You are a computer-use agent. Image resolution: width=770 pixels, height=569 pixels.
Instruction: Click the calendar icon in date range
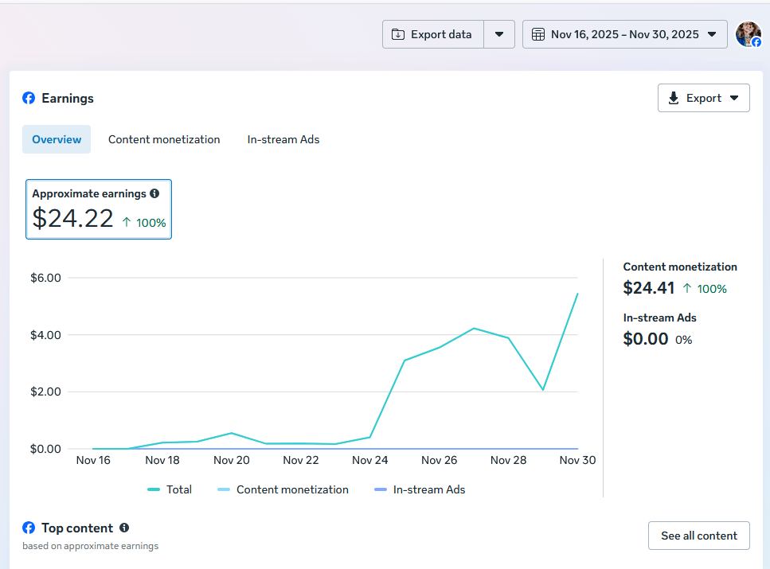[x=538, y=34]
